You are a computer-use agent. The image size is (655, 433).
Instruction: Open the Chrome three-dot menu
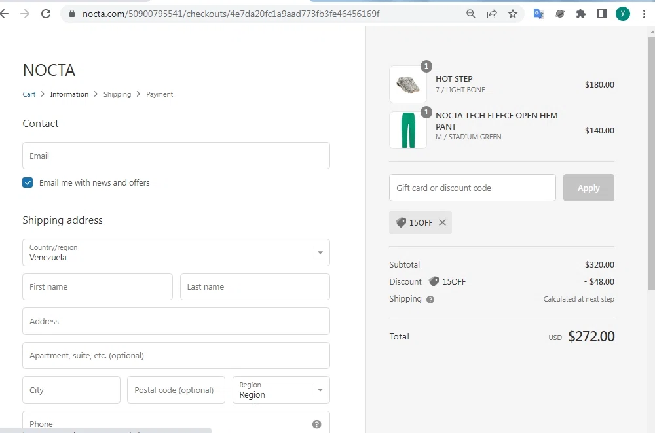[x=644, y=14]
